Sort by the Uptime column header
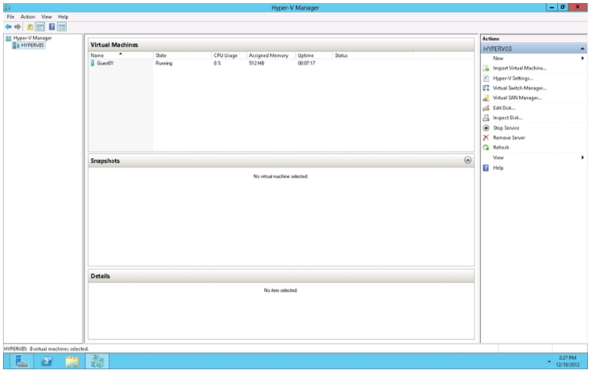 (313, 56)
